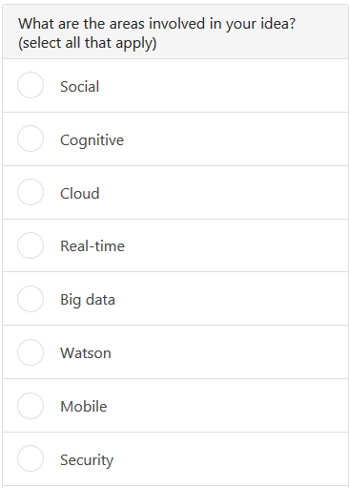Select the Watson checkbox circle
This screenshot has width=349, height=488.
point(31,352)
